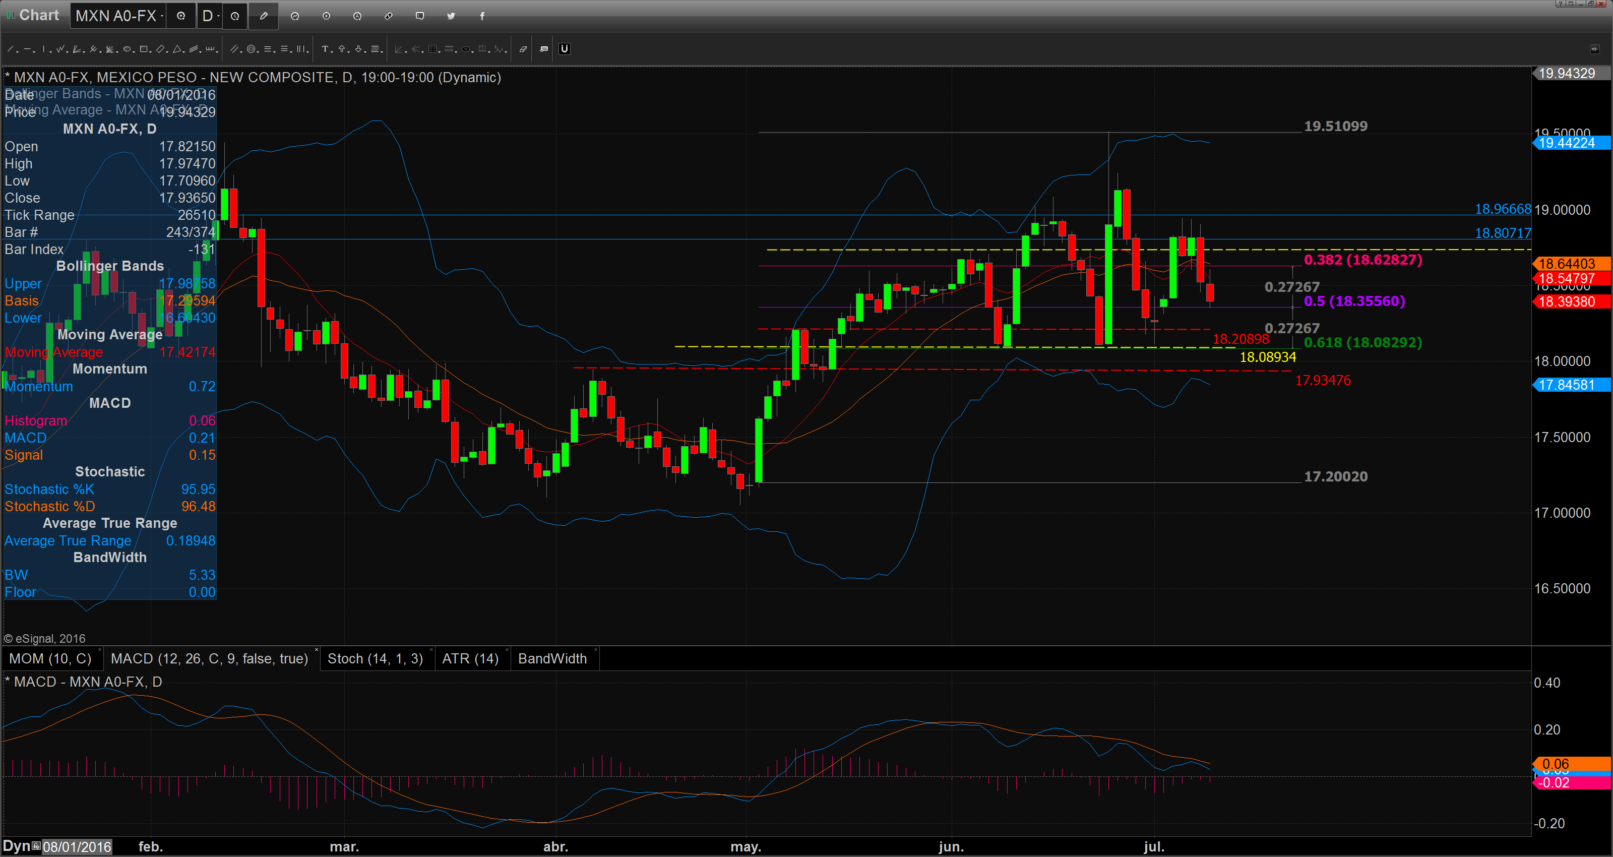This screenshot has height=857, width=1613.
Task: Select the Fibonacci circles tool
Action: click(x=251, y=49)
